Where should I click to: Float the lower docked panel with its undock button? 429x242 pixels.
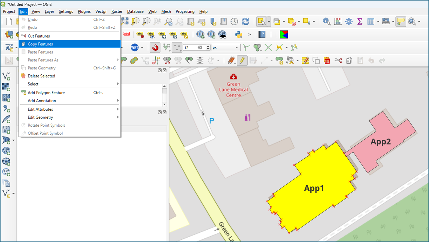pos(160,112)
